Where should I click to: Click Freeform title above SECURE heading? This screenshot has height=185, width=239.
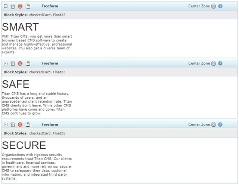point(50,124)
